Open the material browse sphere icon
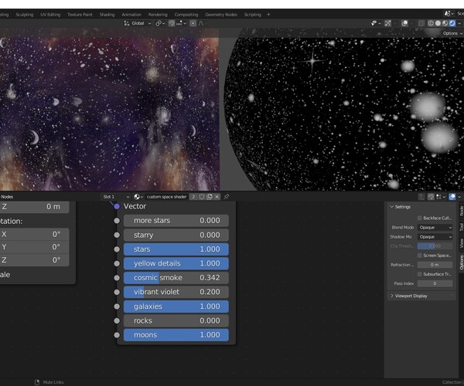464x386 pixels. pos(138,197)
